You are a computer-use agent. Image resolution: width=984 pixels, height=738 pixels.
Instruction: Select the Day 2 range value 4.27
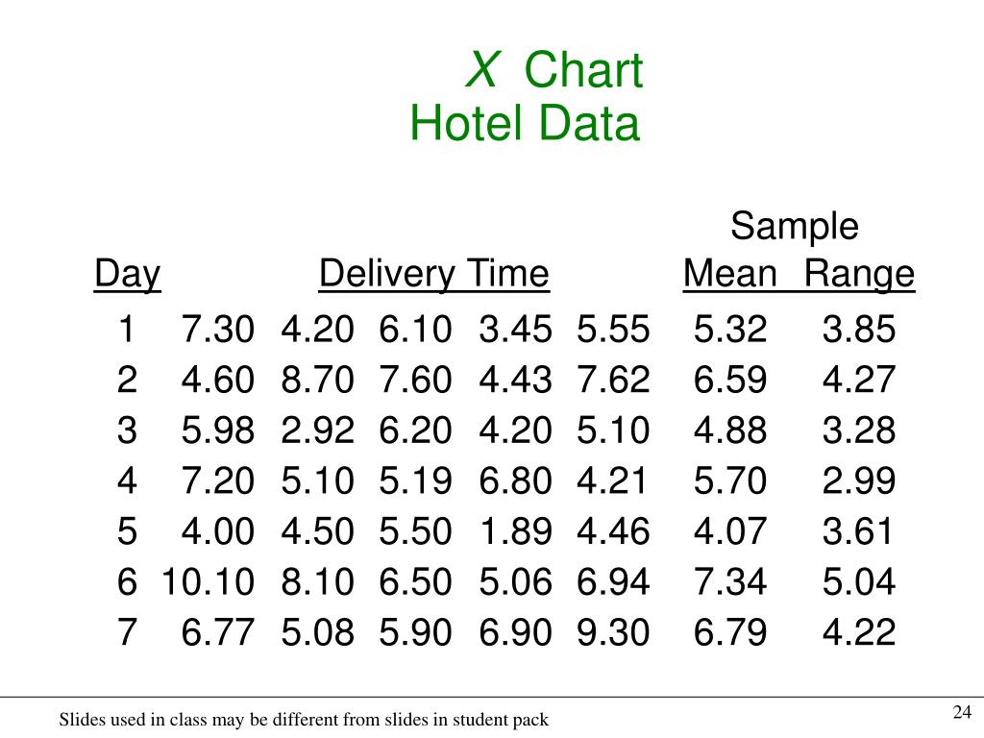pyautogui.click(x=859, y=380)
